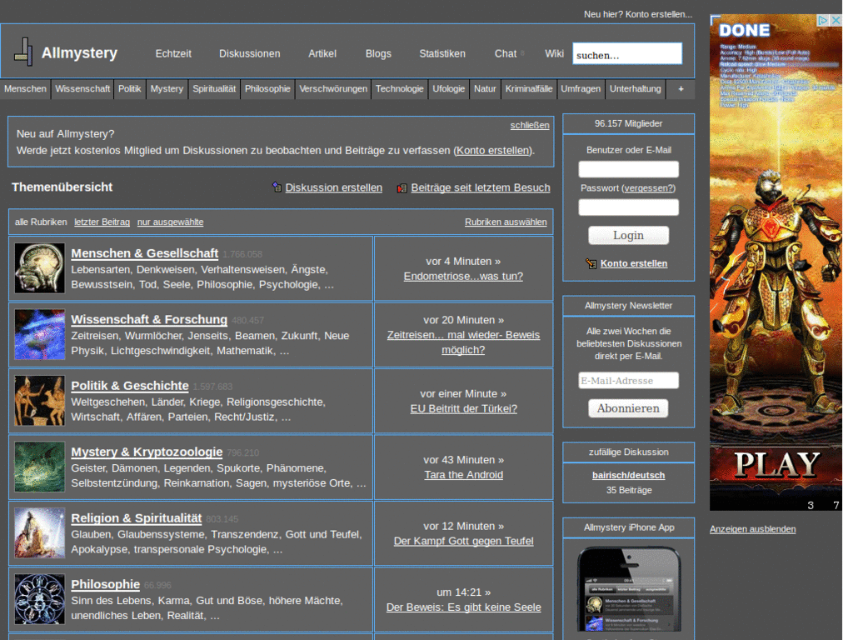853x640 pixels.
Task: Click the Allmystery logo icon
Action: pos(23,52)
